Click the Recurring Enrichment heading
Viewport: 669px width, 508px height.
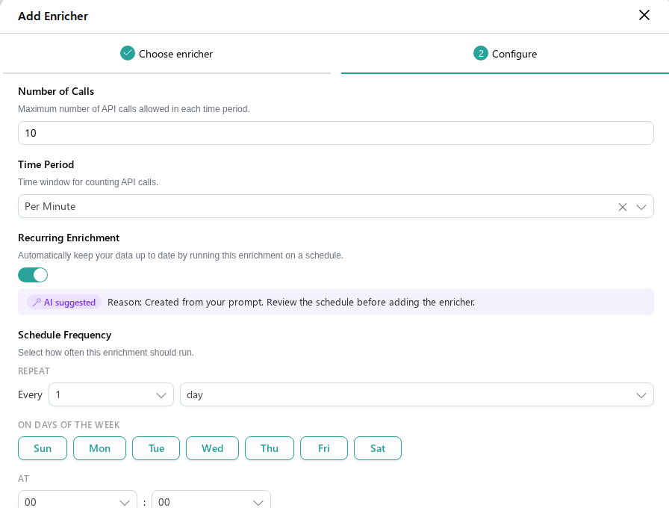point(69,238)
